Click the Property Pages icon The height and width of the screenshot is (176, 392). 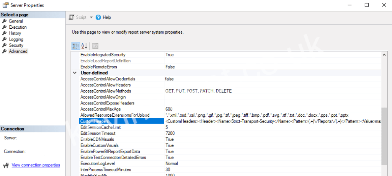pyautogui.click(x=95, y=46)
